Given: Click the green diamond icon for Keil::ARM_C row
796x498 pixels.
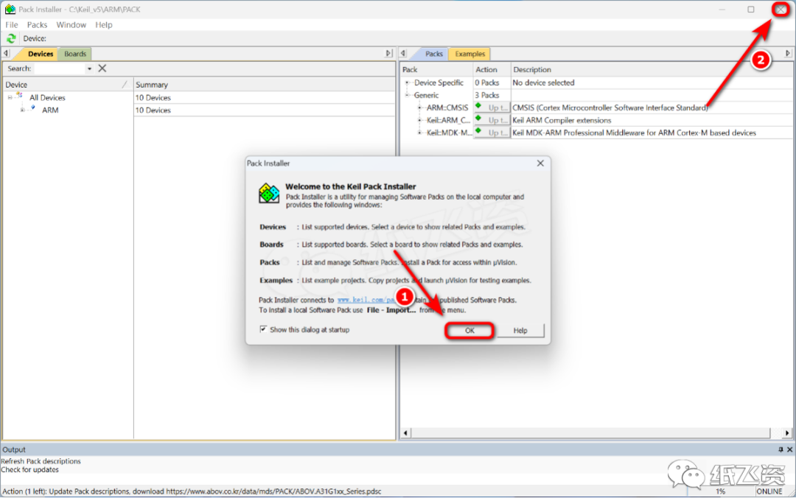Looking at the screenshot, I should coord(478,119).
